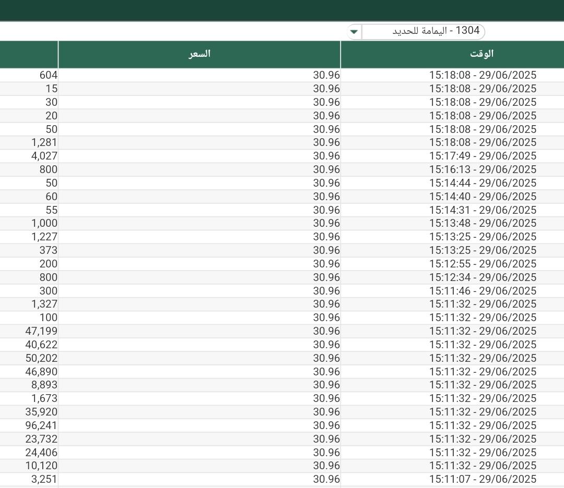
Task: Open the stock selector dropdown arrow
Action: [x=354, y=32]
